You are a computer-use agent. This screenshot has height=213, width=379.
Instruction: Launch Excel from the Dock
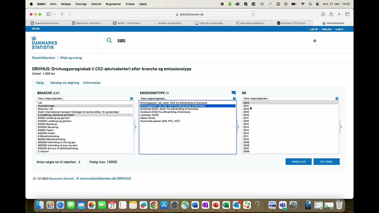(226, 205)
